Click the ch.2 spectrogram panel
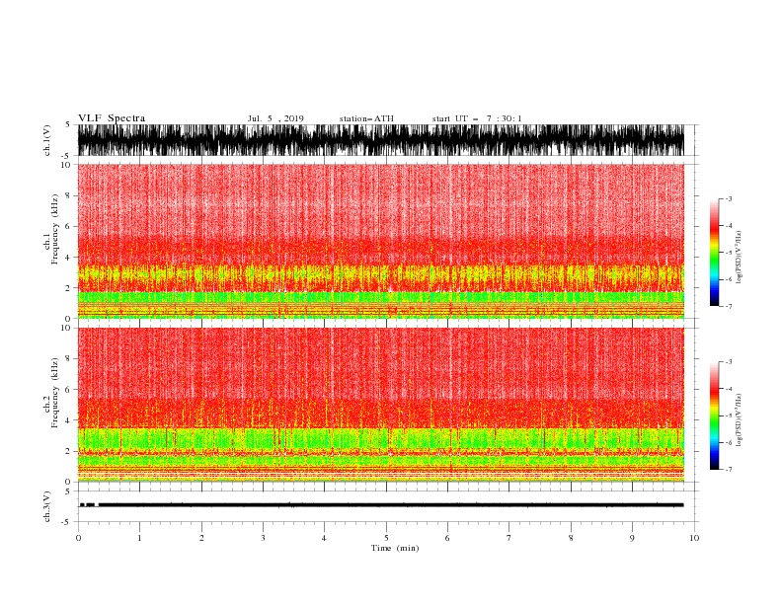The height and width of the screenshot is (604, 782). [381, 405]
